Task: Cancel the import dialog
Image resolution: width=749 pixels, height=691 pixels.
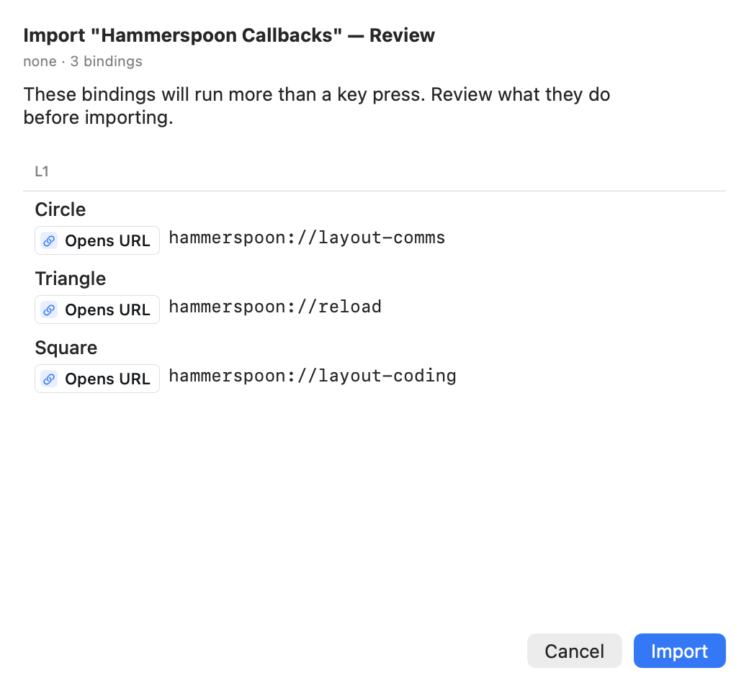Action: pos(574,651)
